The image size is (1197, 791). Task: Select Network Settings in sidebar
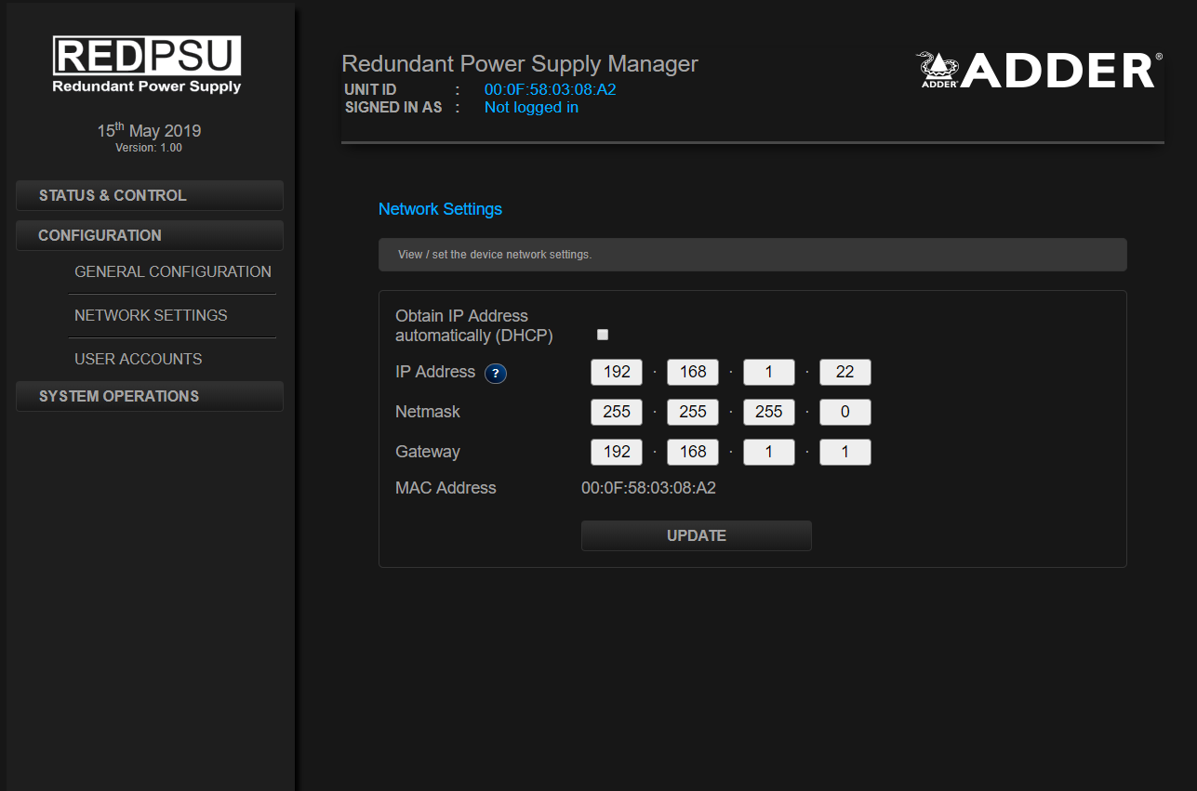(151, 316)
